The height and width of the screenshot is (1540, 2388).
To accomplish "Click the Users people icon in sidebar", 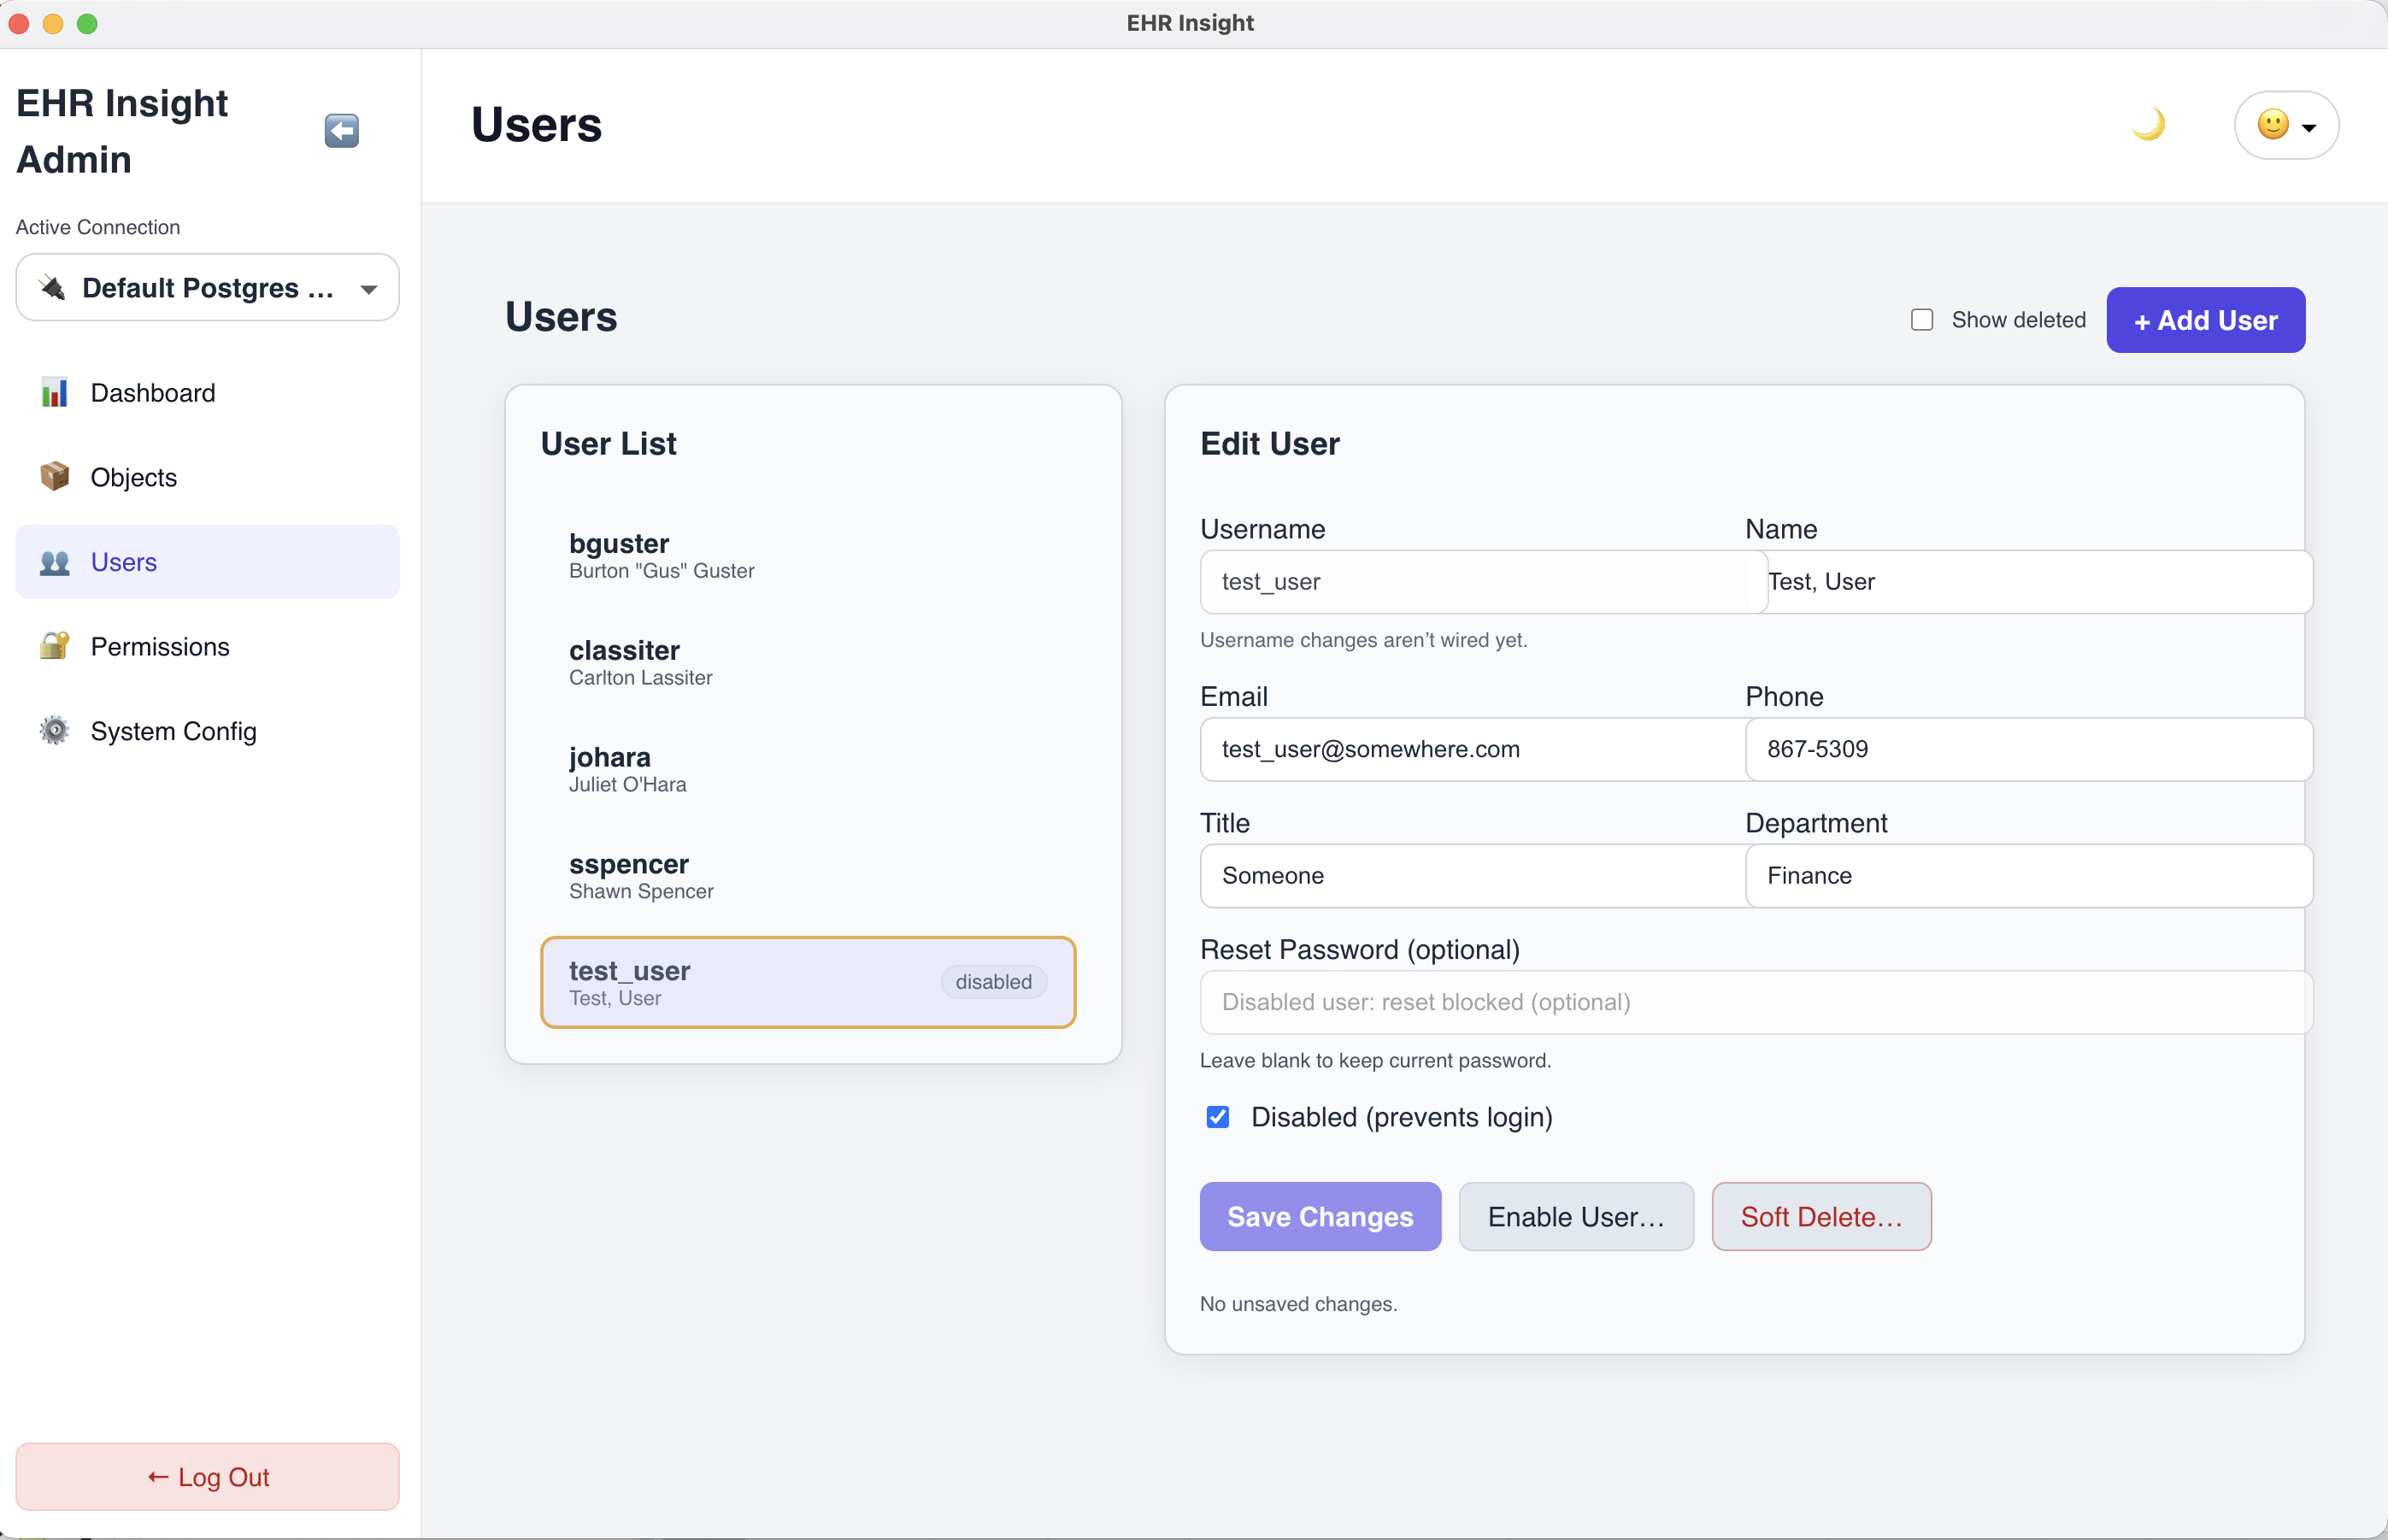I will 53,562.
